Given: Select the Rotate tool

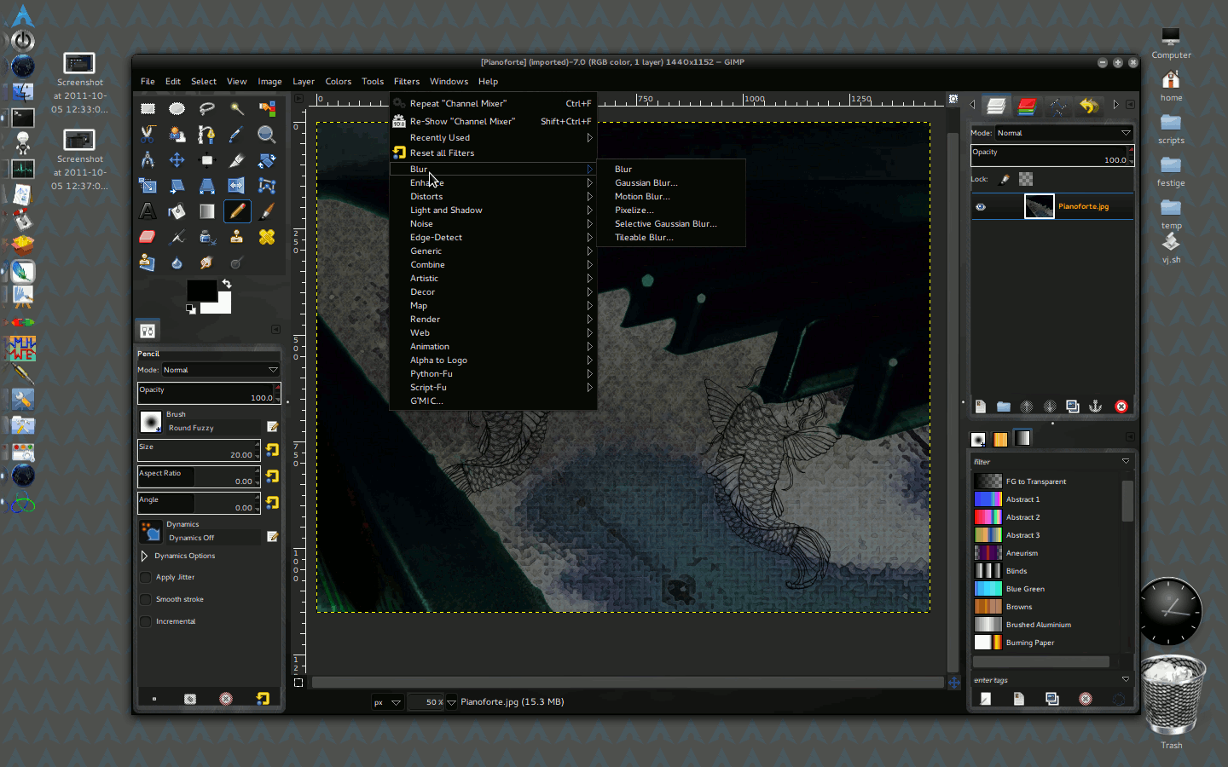Looking at the screenshot, I should click(x=267, y=159).
